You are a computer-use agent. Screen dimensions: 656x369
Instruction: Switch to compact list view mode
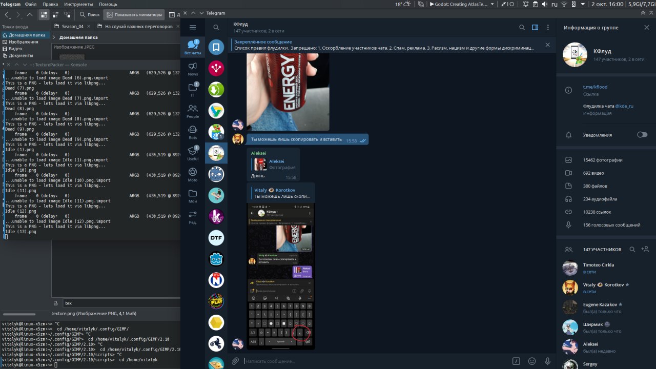pos(56,15)
